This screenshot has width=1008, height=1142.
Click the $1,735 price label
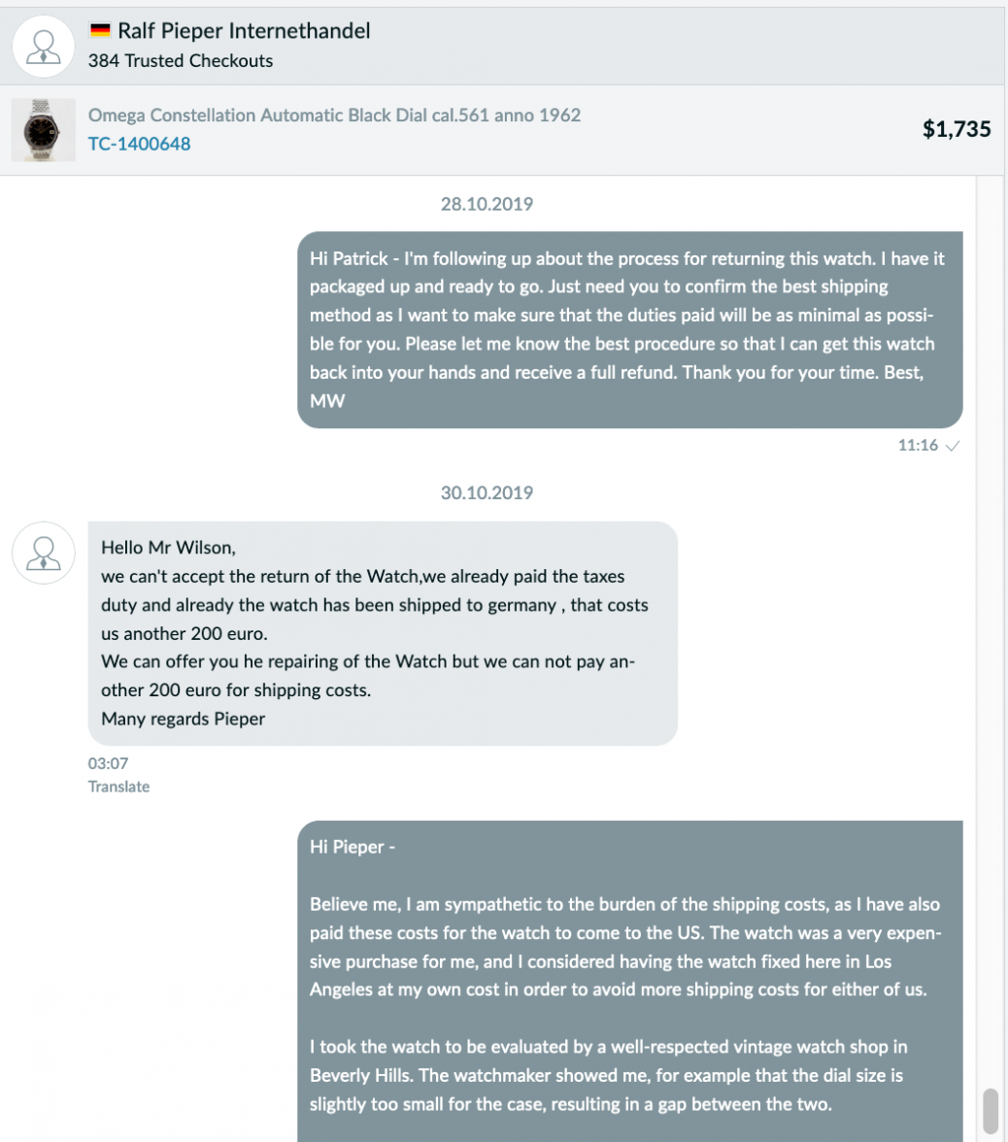(957, 129)
